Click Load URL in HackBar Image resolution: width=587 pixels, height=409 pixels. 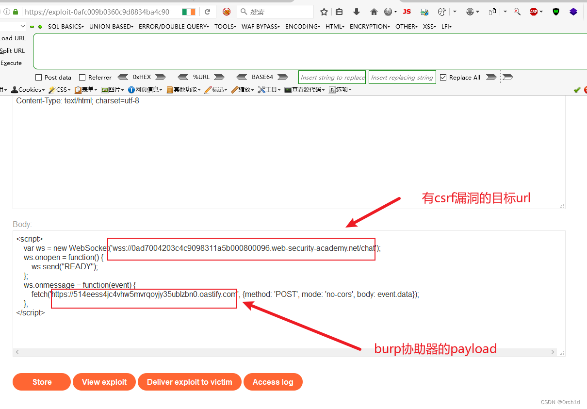13,38
